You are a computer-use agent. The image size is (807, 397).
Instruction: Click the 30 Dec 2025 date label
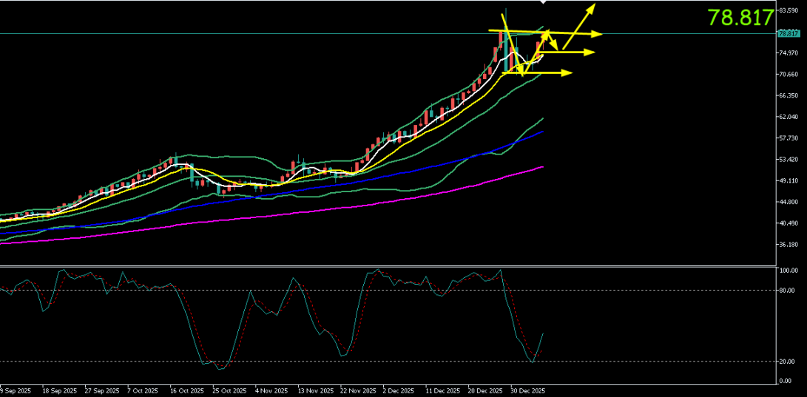pos(527,390)
